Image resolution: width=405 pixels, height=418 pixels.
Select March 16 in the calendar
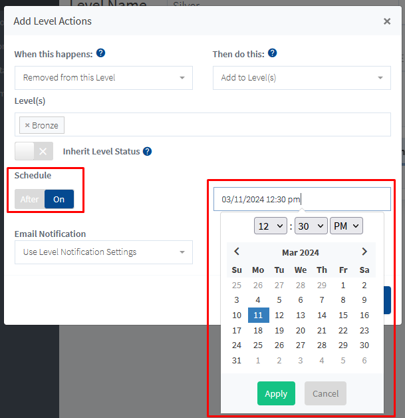364,315
